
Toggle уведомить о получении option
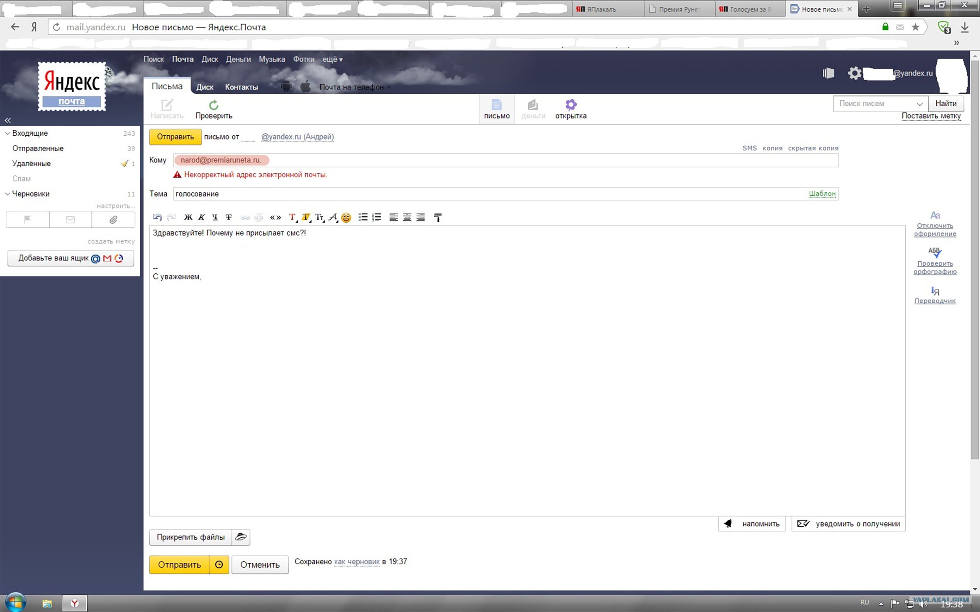(848, 524)
